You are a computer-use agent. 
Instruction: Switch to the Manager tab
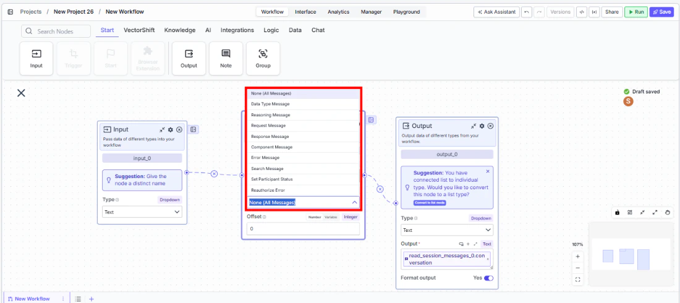coord(372,12)
